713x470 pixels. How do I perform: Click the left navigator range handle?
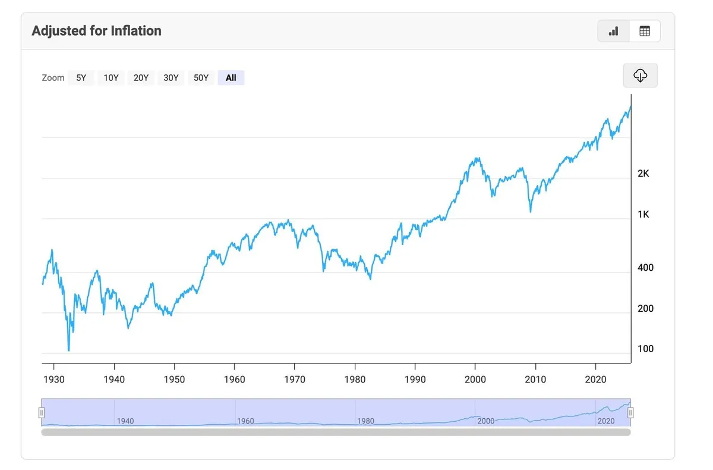(42, 412)
